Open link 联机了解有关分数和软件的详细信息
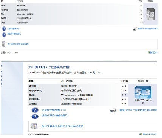The height and width of the screenshot is (138, 162). click(62, 126)
